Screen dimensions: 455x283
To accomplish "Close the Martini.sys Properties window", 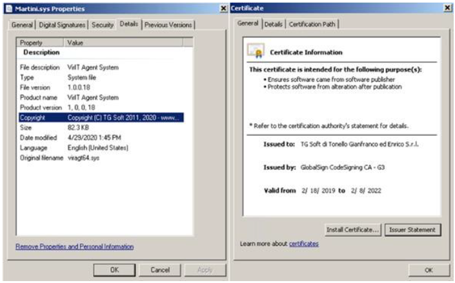I will coord(223,8).
